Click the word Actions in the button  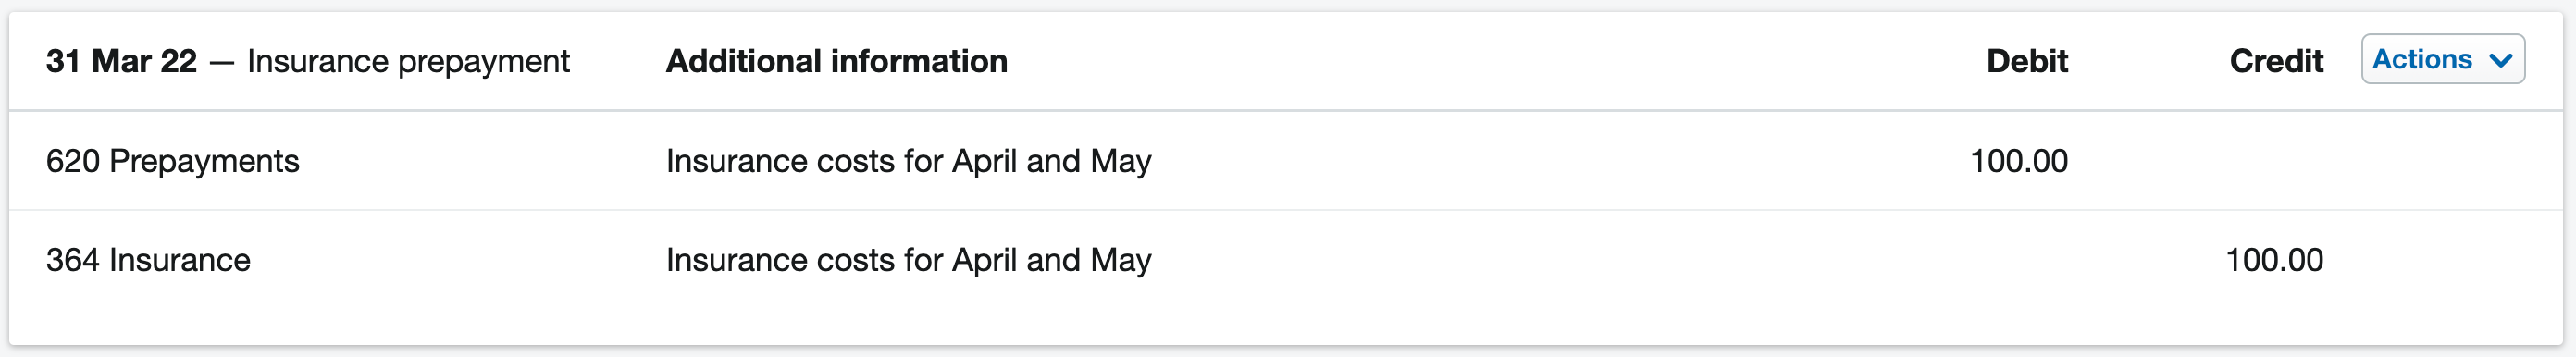click(x=2422, y=59)
